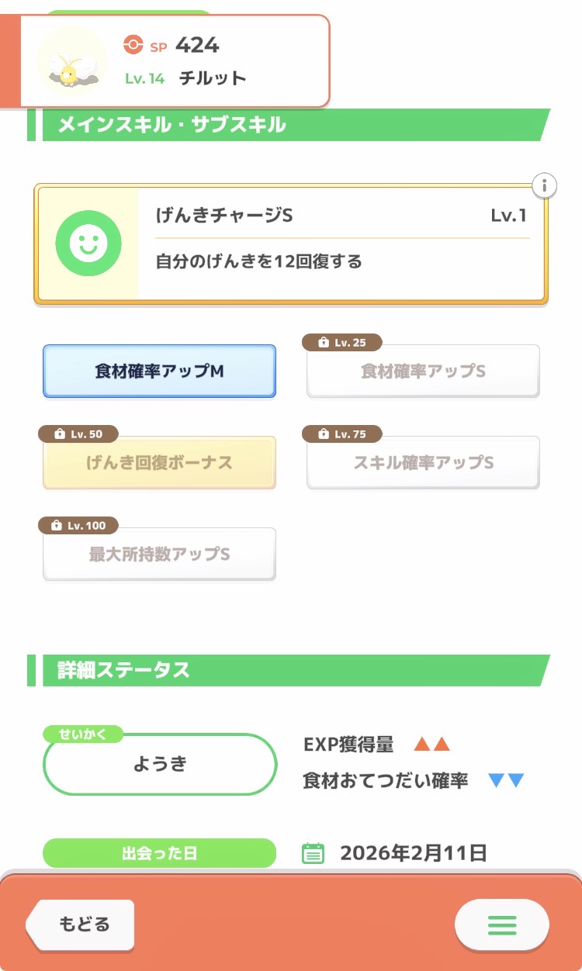The height and width of the screenshot is (971, 582).
Task: Select the 最大所持数アップS sub skill
Action: tap(159, 555)
